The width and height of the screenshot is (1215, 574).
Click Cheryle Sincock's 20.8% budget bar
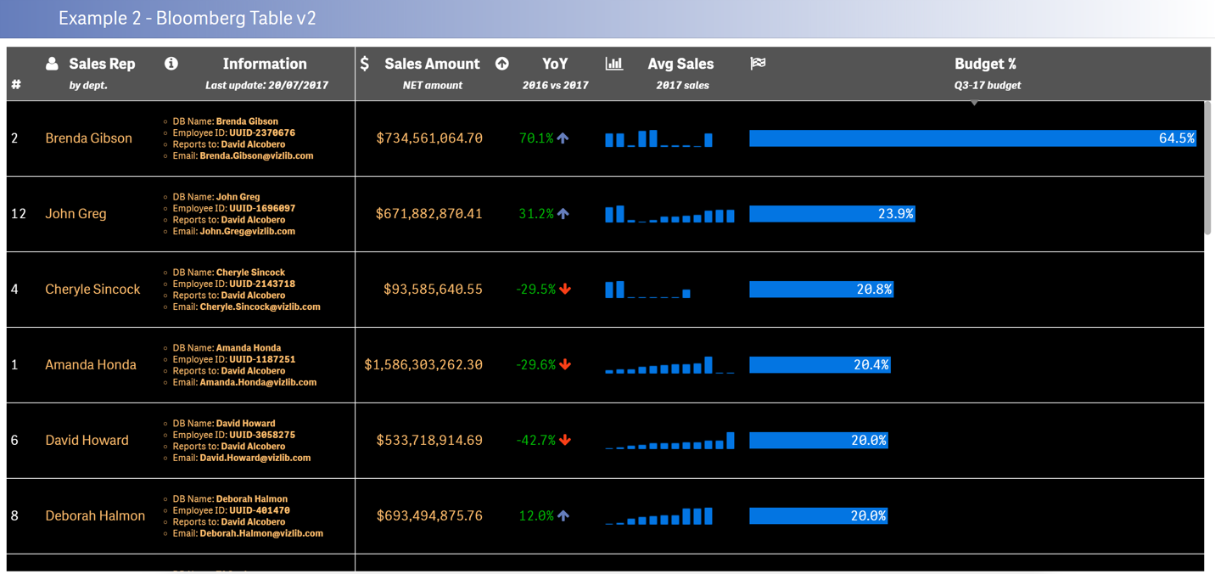tap(821, 290)
